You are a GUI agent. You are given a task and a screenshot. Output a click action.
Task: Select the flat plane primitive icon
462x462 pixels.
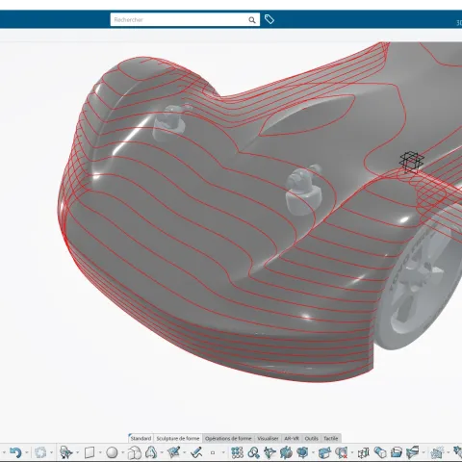(90, 452)
